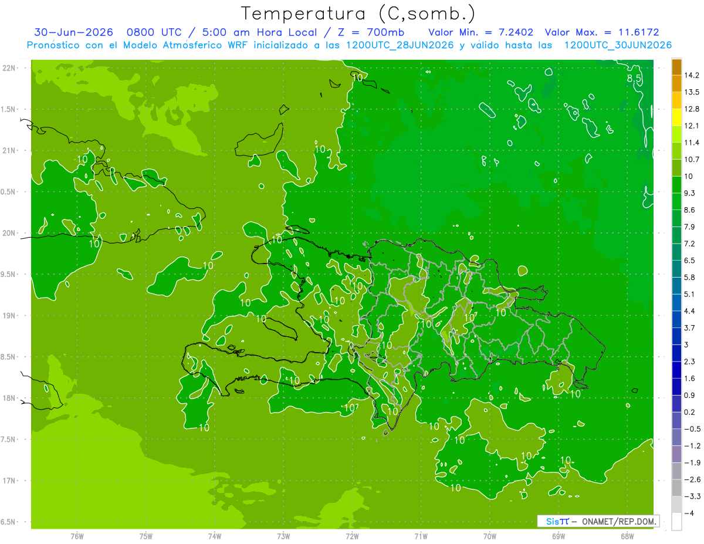Click the "7.2" colorbar value
704x544 pixels.
[690, 244]
